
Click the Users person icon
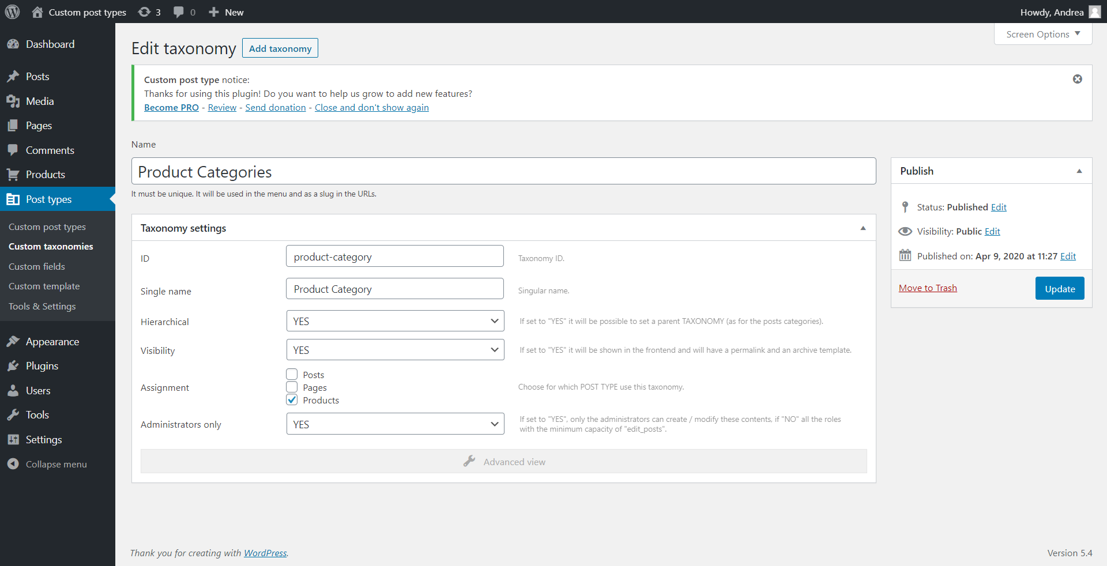[x=13, y=391]
